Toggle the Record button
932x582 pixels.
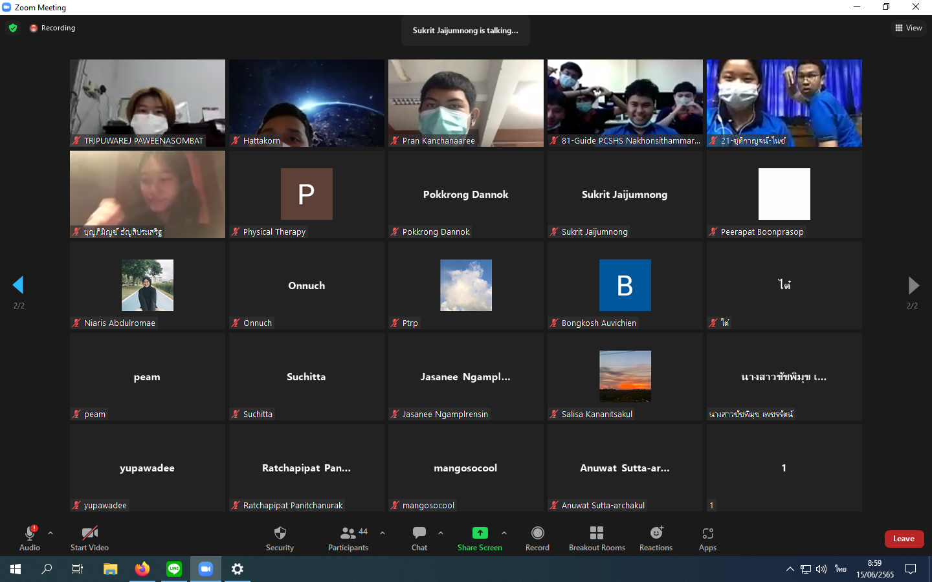(x=537, y=533)
